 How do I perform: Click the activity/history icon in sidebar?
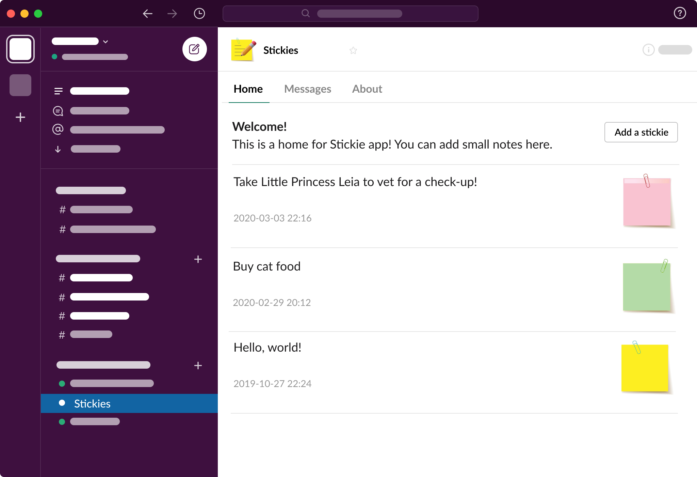(x=200, y=13)
